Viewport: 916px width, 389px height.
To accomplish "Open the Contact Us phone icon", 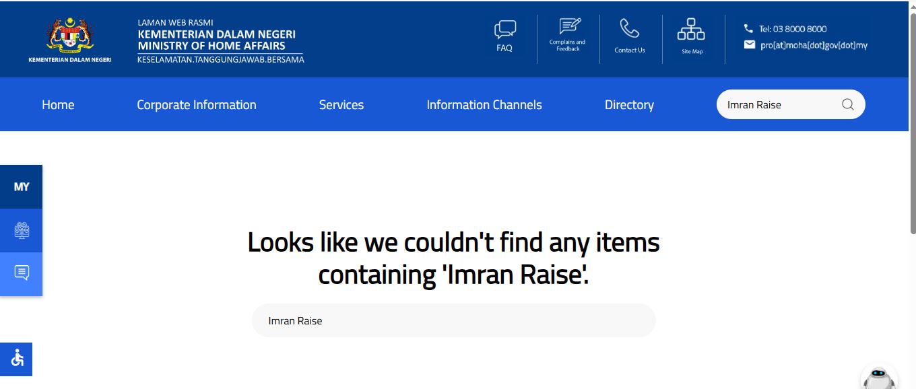I will click(x=629, y=28).
